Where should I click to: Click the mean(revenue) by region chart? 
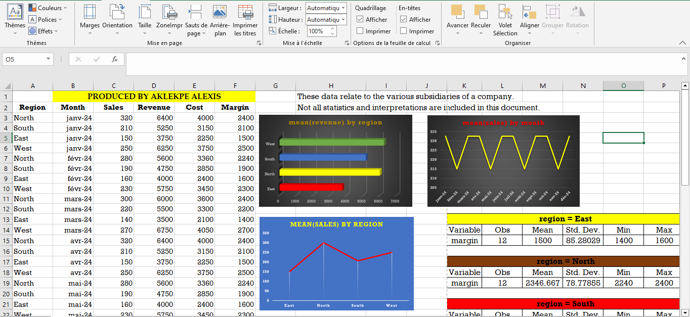point(335,161)
